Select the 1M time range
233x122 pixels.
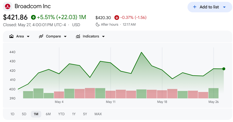tap(36, 114)
